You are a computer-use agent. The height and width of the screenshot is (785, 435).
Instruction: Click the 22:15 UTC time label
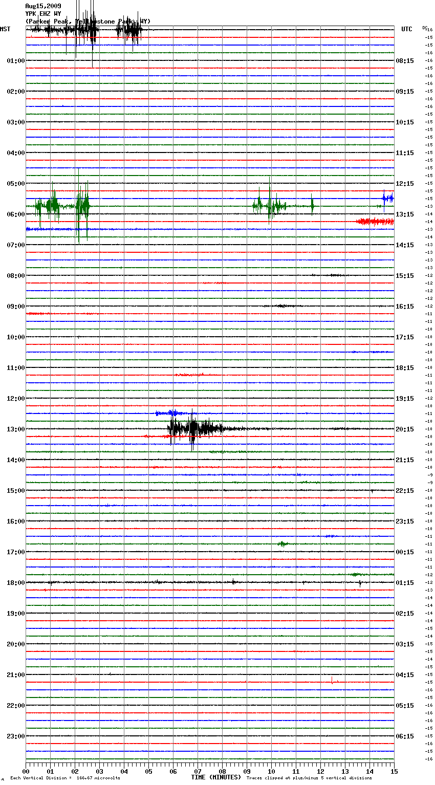[405, 491]
